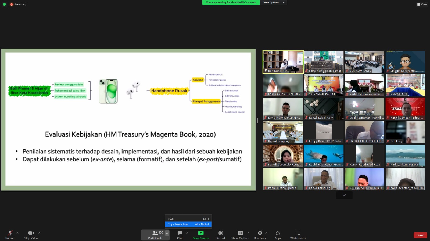Open the Whiteboards icon
Screen dimensions: 430x241
point(298,233)
